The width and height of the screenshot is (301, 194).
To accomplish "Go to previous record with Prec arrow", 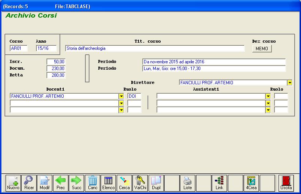I will tap(61, 183).
